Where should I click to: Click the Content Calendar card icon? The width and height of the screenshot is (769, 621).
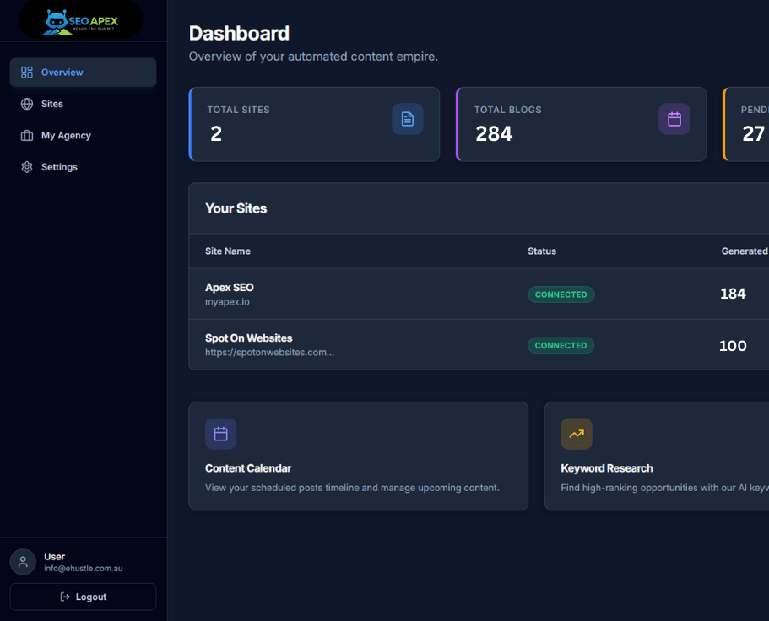pos(220,434)
